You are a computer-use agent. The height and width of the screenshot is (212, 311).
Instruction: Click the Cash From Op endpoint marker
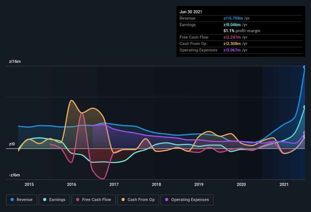(x=305, y=137)
